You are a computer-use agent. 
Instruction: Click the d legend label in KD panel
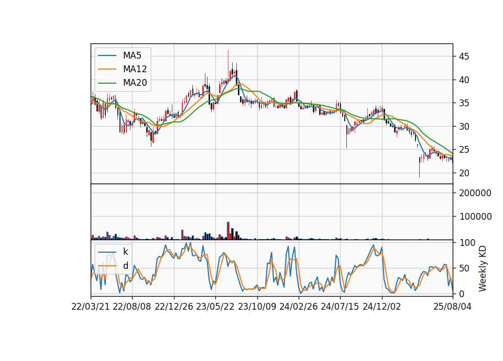pyautogui.click(x=125, y=266)
